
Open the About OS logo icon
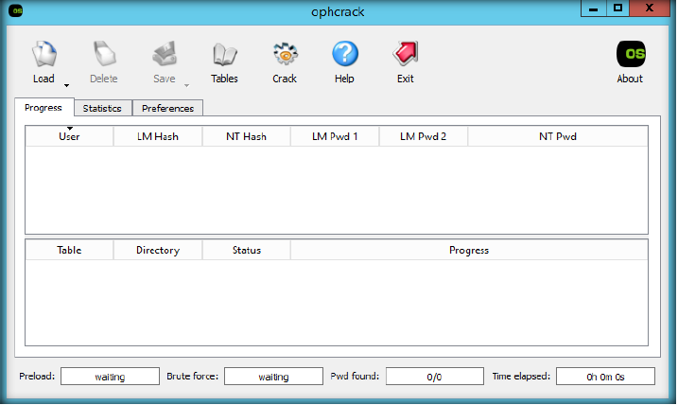point(631,54)
